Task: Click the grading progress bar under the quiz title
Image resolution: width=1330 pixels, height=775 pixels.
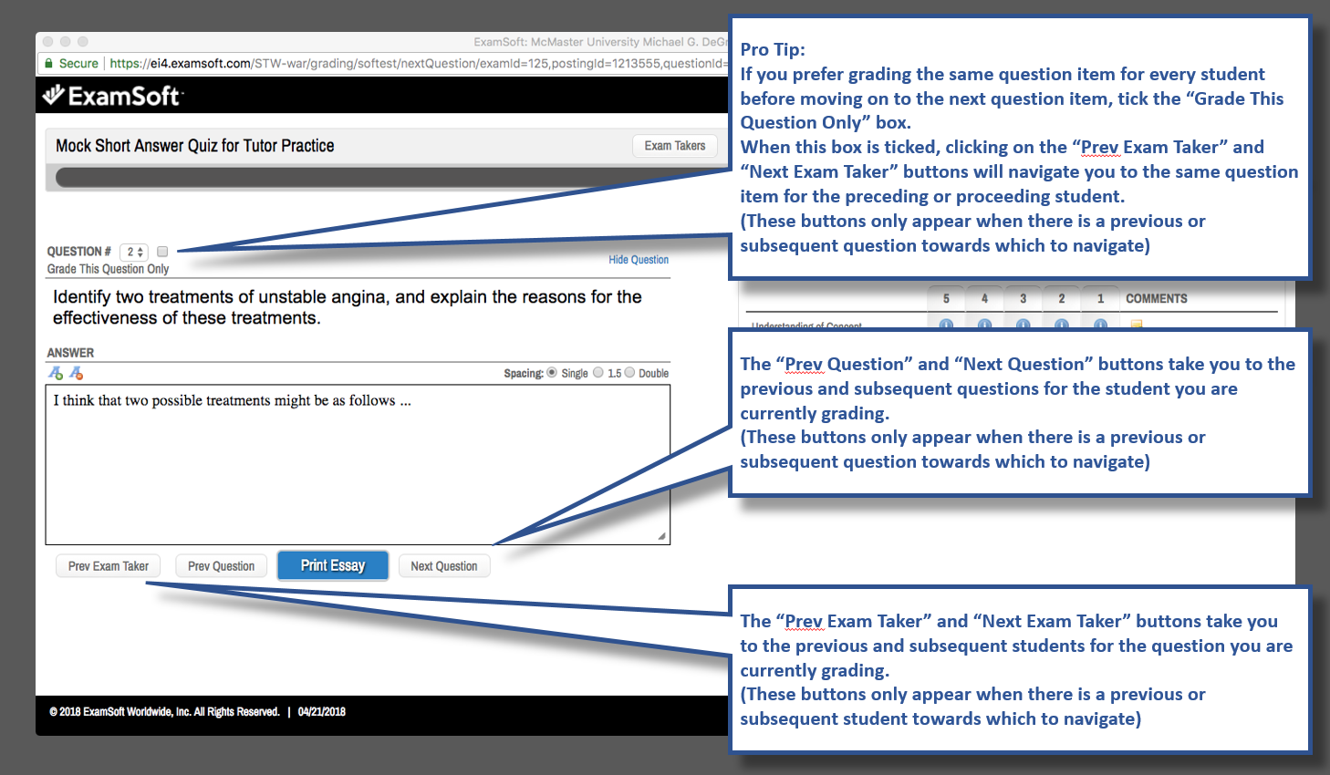Action: (392, 177)
